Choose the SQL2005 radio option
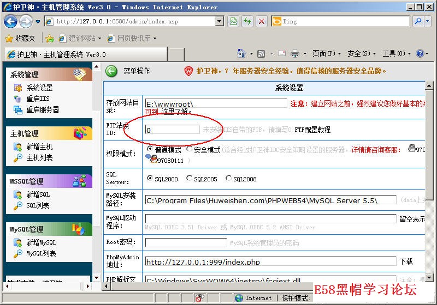437x305 pixels. 190,178
